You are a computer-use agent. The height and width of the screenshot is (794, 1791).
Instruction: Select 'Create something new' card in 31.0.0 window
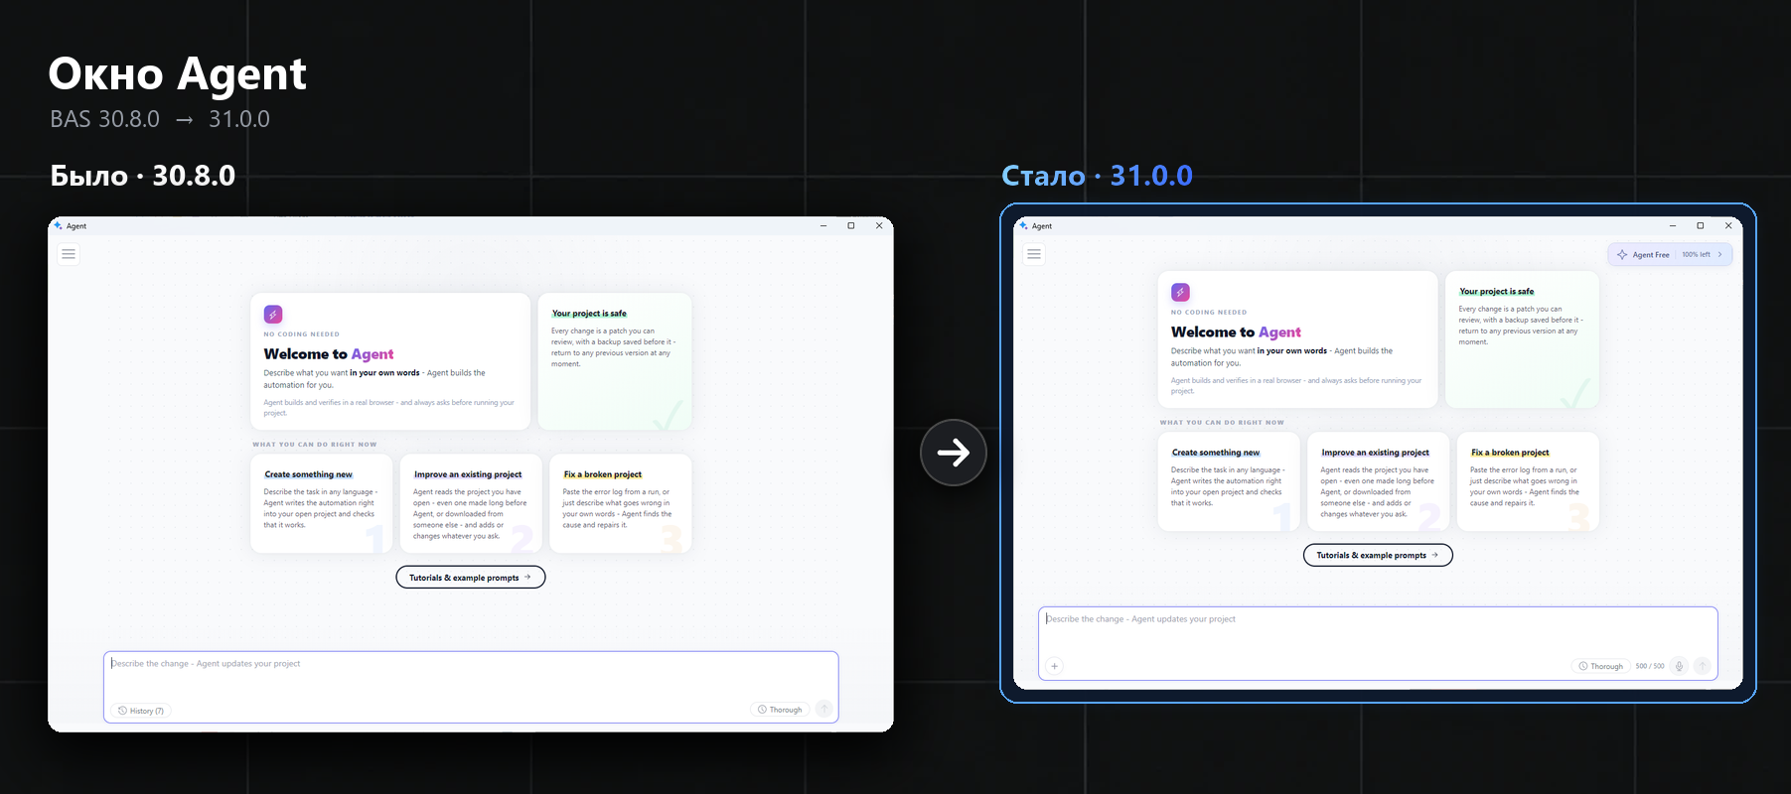click(1229, 481)
